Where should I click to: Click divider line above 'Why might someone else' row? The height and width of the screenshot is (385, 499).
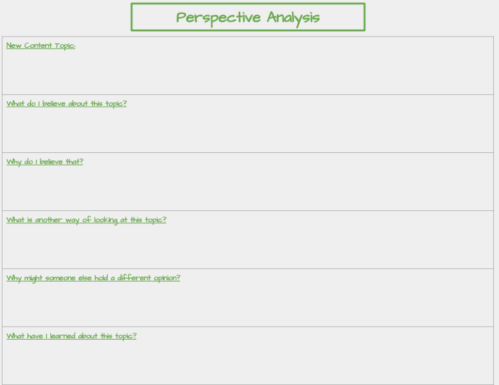coord(248,269)
